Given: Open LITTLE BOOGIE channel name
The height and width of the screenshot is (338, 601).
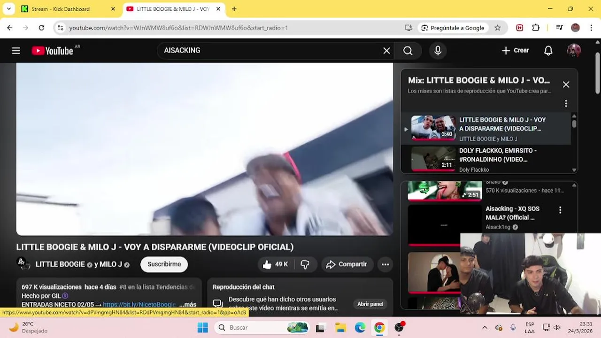Looking at the screenshot, I should [60, 264].
